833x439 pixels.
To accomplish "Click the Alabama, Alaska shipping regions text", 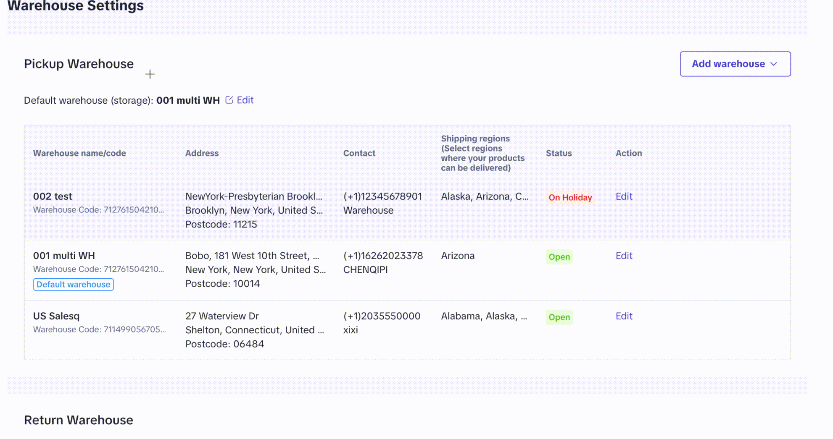I will 484,316.
